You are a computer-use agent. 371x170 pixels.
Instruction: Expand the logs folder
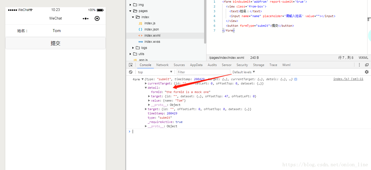coord(133,48)
